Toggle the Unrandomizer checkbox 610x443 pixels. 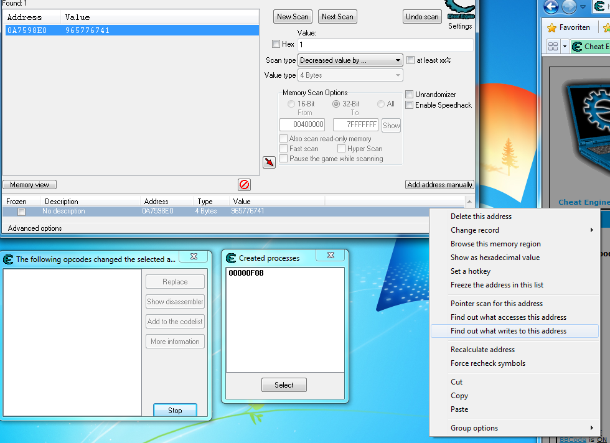pyautogui.click(x=410, y=95)
